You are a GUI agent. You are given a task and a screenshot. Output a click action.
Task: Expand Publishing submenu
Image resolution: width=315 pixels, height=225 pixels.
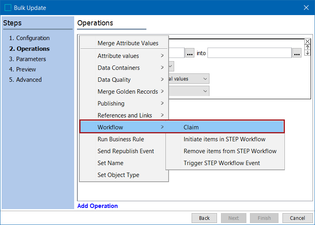tap(124, 103)
